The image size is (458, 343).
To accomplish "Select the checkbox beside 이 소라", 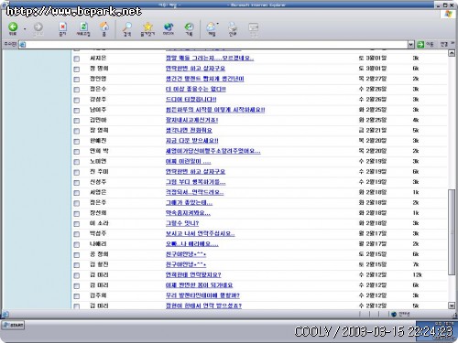I will [x=77, y=224].
